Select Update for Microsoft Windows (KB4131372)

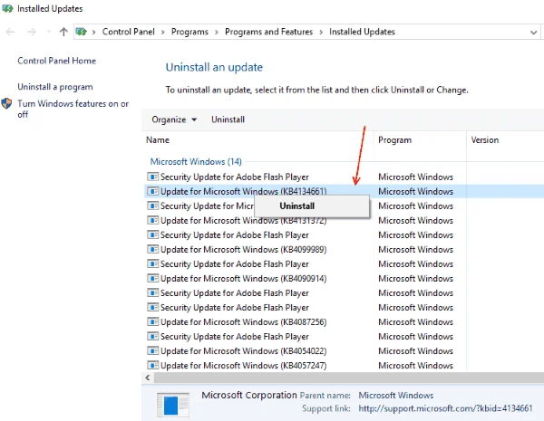(x=243, y=220)
